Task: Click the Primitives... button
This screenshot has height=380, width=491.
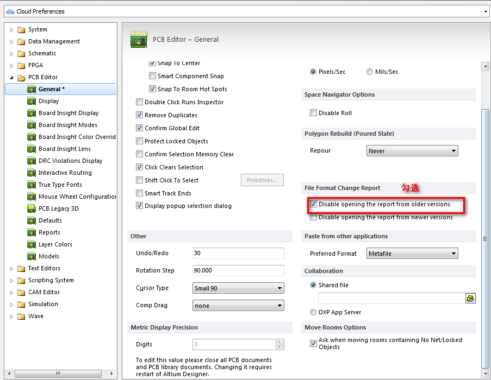Action: click(x=262, y=180)
